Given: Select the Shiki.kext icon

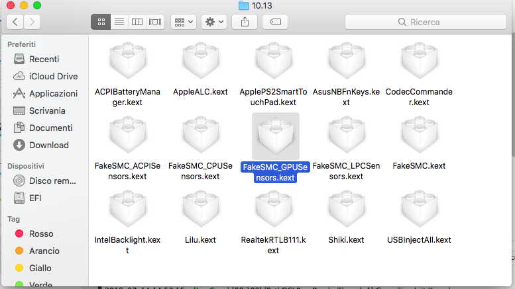Looking at the screenshot, I should 347,209.
